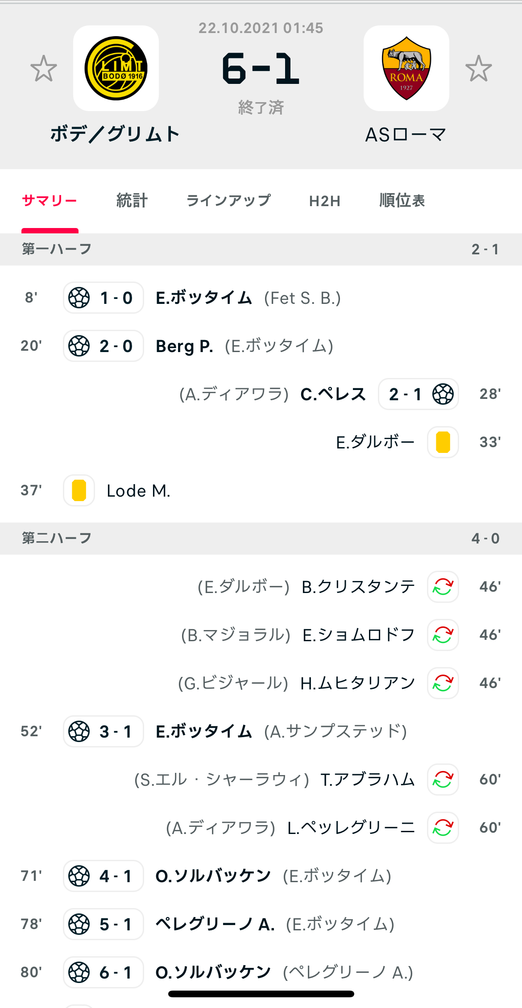Favorite AS Roma with the right star

pyautogui.click(x=478, y=69)
